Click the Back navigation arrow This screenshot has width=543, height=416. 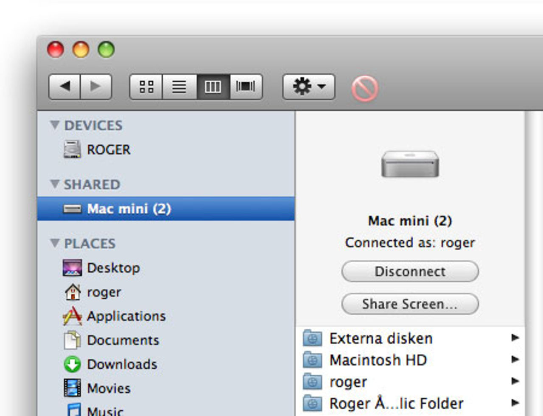64,87
